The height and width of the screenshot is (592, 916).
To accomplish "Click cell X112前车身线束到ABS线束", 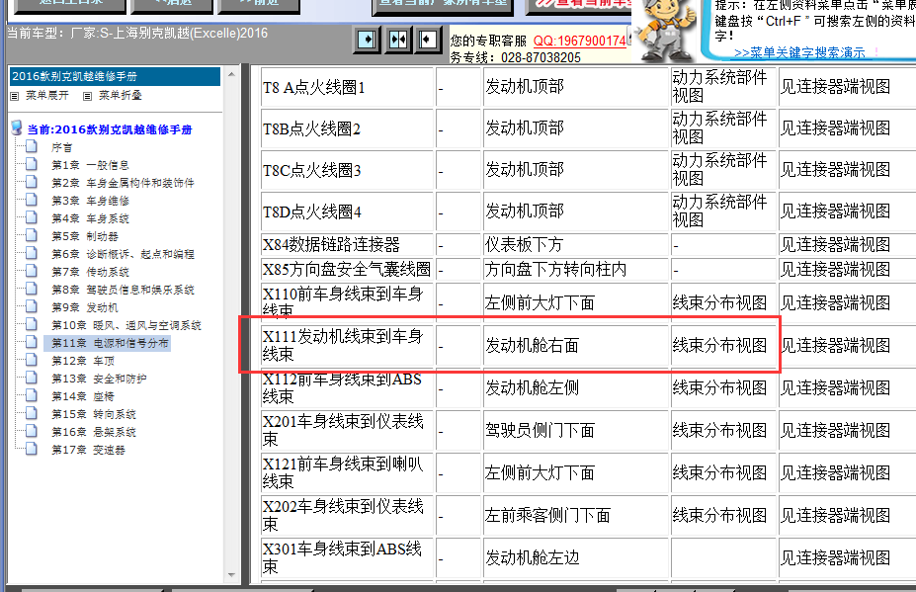I will coord(347,388).
